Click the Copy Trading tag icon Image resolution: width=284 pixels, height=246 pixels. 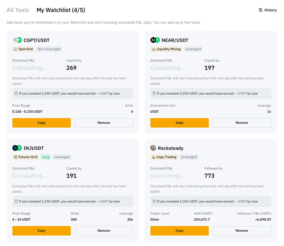(x=154, y=157)
